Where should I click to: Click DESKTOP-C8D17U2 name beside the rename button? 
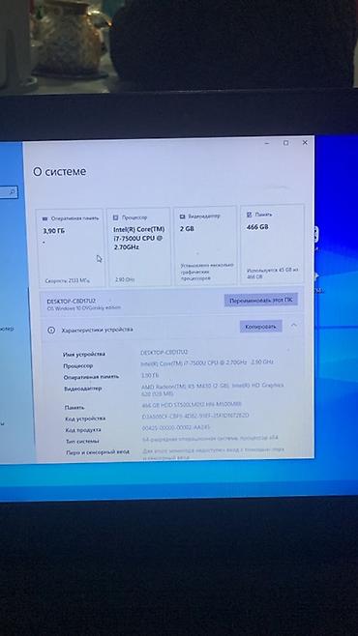click(x=72, y=302)
